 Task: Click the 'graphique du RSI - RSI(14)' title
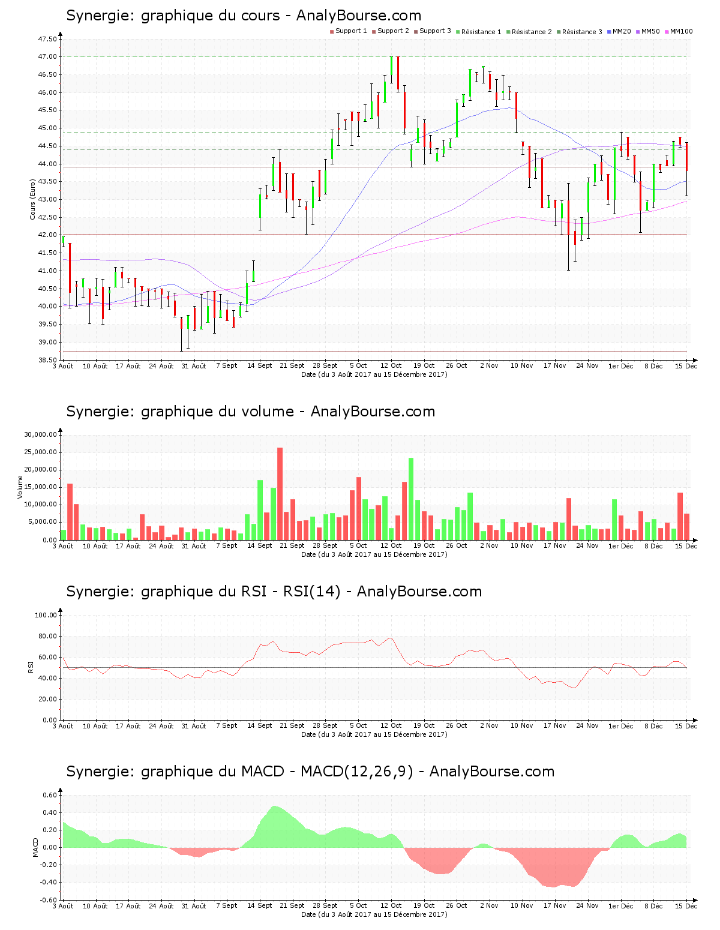click(x=274, y=592)
